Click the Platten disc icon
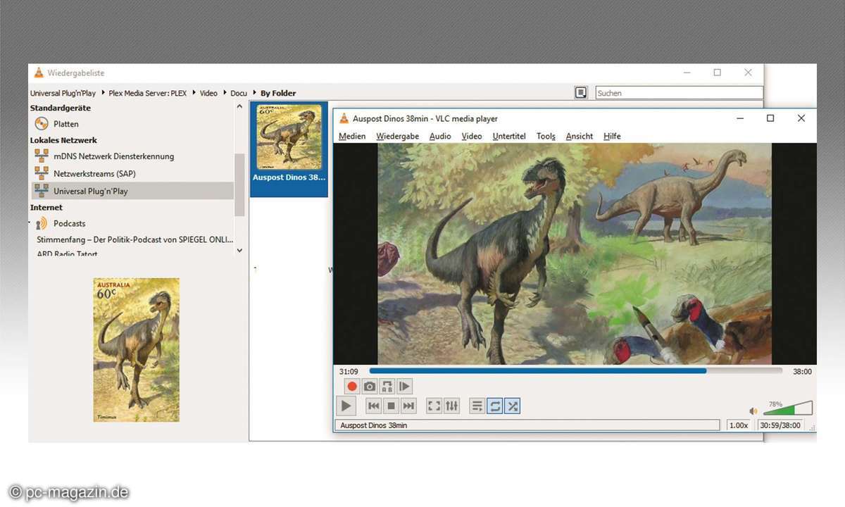 tap(42, 124)
